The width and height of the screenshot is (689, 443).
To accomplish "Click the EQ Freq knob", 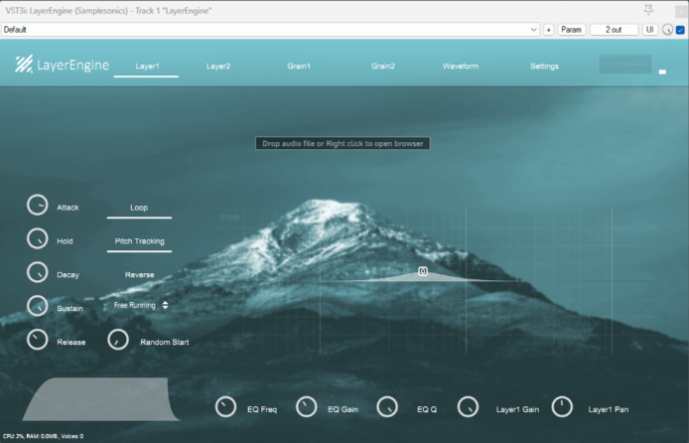I will [x=226, y=407].
